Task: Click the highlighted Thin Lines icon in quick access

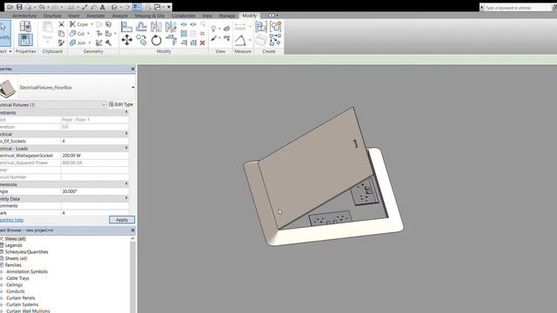Action: click(x=137, y=7)
